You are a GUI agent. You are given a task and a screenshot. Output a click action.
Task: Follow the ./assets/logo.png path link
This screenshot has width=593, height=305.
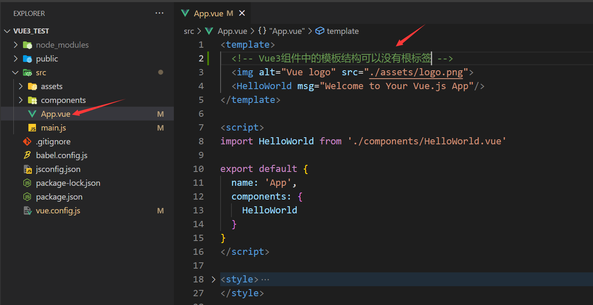(416, 72)
